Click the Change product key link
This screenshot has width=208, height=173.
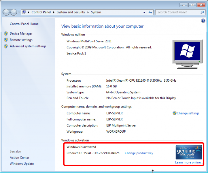click(x=139, y=153)
